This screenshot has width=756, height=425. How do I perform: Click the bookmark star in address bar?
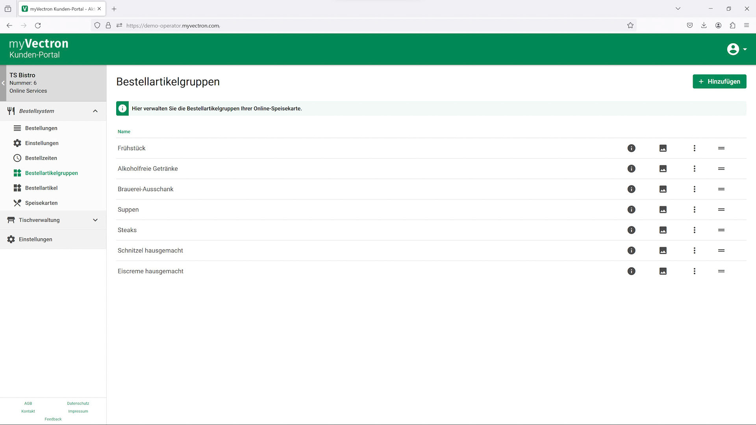click(x=630, y=26)
